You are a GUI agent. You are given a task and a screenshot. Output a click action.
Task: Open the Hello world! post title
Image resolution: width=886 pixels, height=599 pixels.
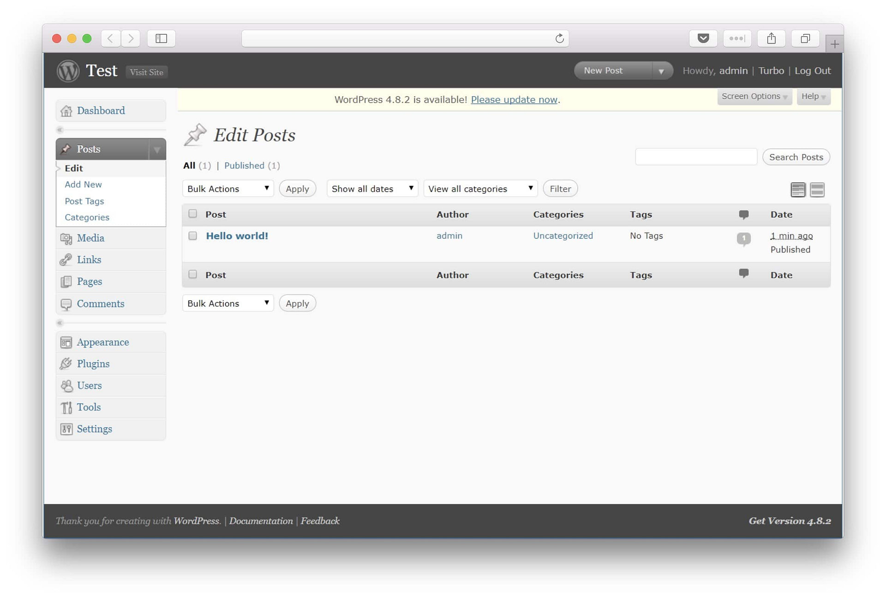[237, 236]
